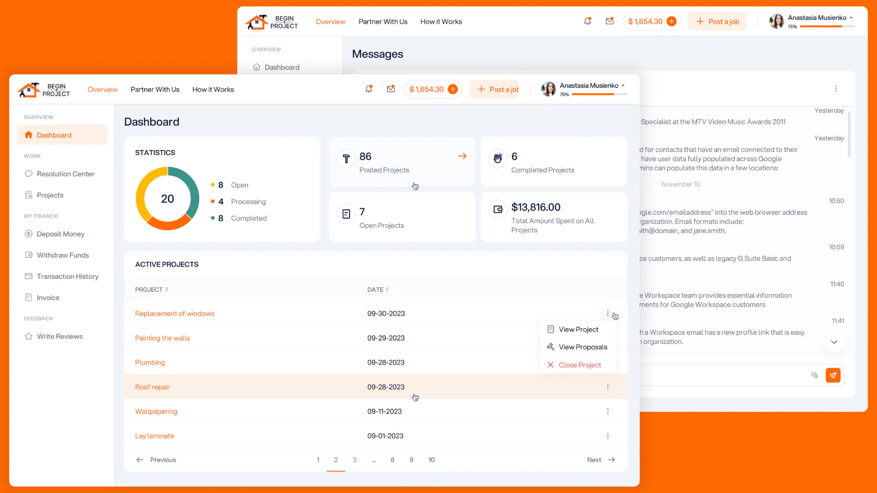Screen dimensions: 877x493
Task: Open How it Works in Messages window
Action: 441,21
